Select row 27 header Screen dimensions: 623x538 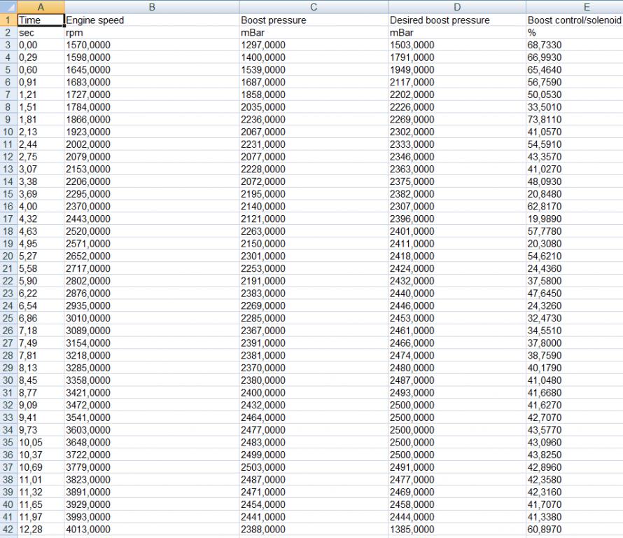point(8,343)
